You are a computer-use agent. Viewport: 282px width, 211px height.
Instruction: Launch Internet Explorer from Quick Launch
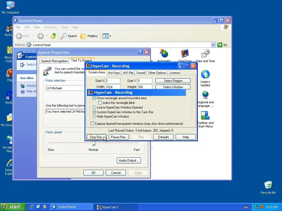tap(32, 207)
